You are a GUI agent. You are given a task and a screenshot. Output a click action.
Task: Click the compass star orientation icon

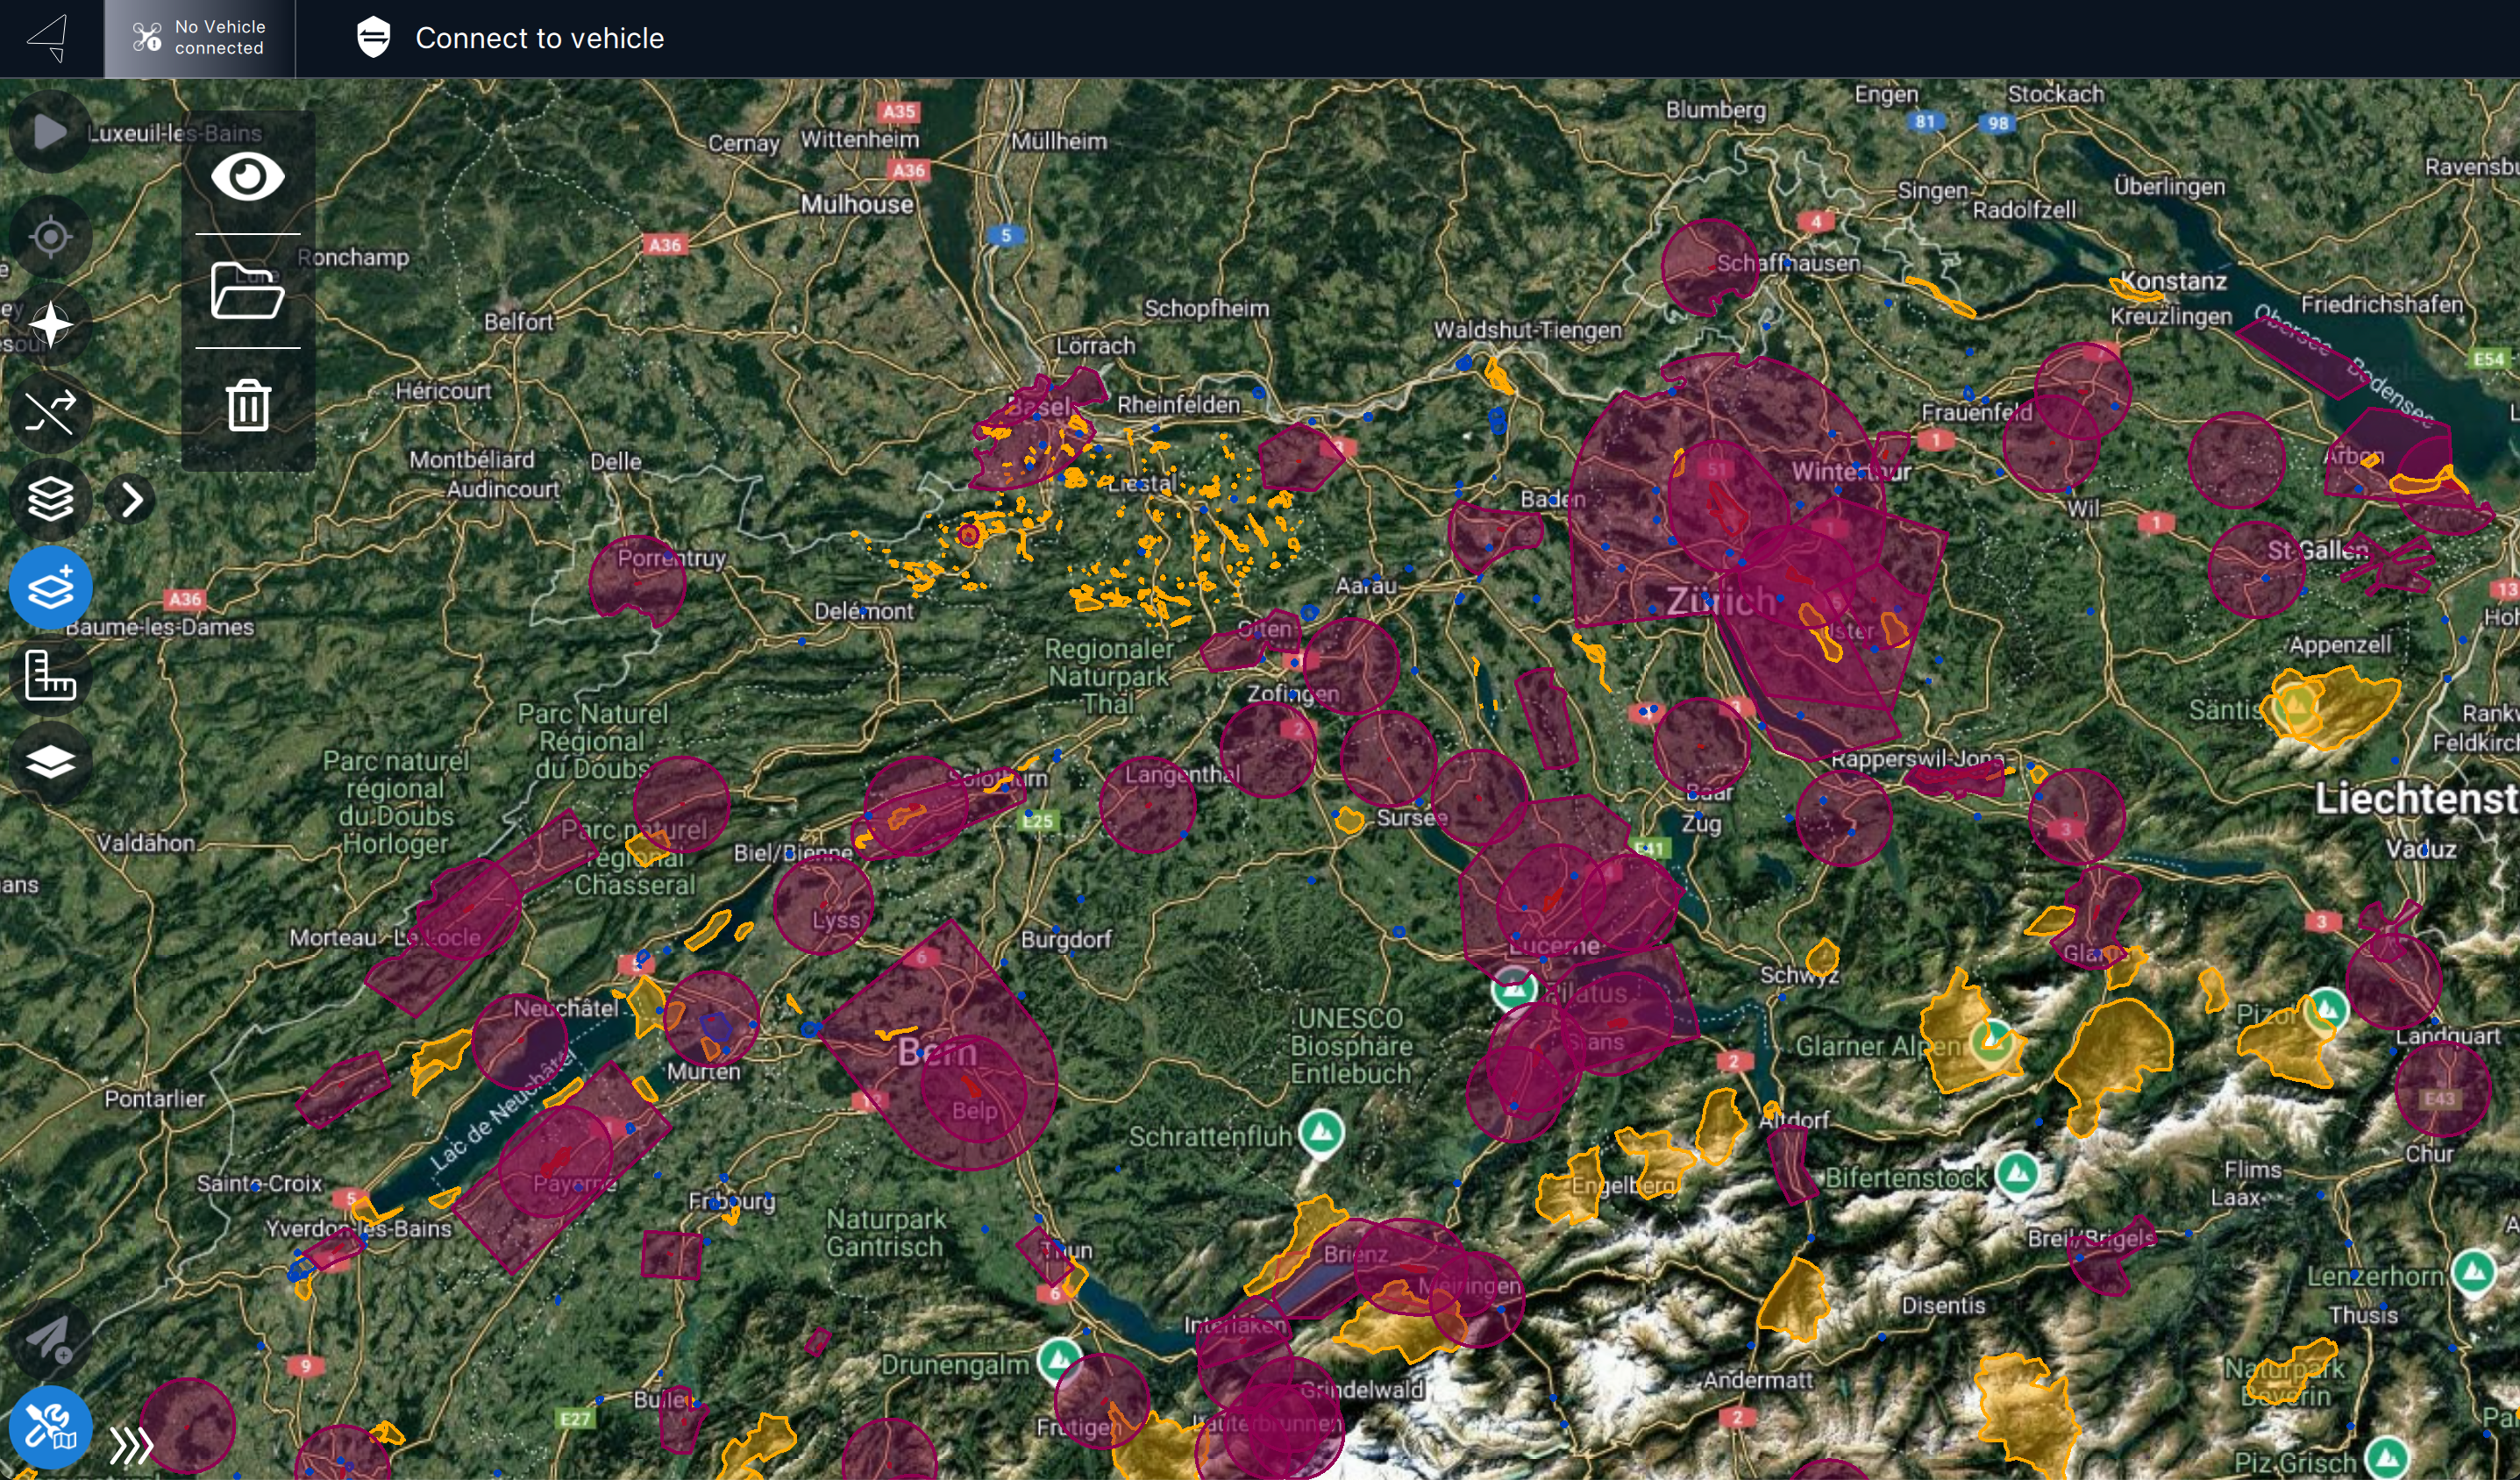50,324
